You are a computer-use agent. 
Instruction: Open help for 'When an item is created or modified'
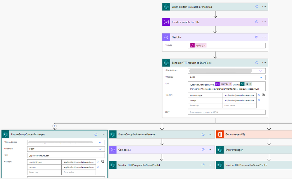257,6
